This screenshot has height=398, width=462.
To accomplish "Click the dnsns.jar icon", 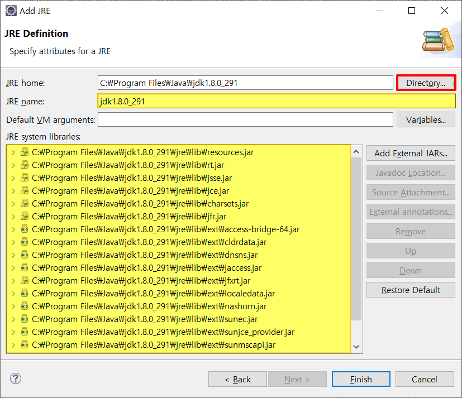I will [25, 255].
